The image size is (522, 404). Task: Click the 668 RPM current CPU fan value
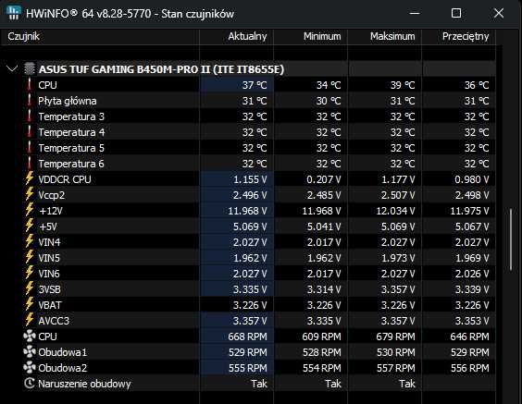(x=247, y=337)
